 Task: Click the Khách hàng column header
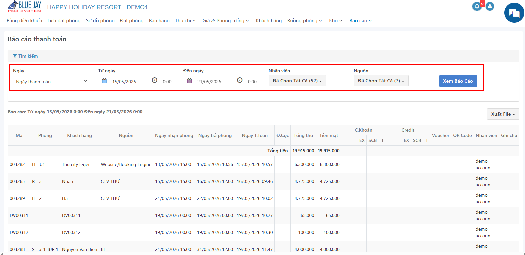pos(80,135)
